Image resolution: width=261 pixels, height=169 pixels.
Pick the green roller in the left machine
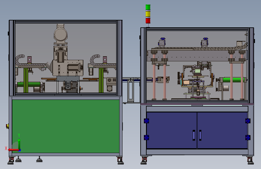[x=29, y=84]
